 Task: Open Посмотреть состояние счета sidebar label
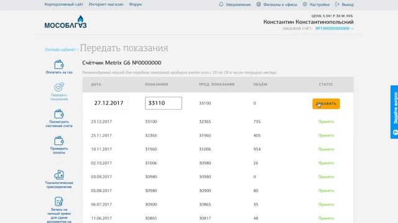pyautogui.click(x=59, y=124)
